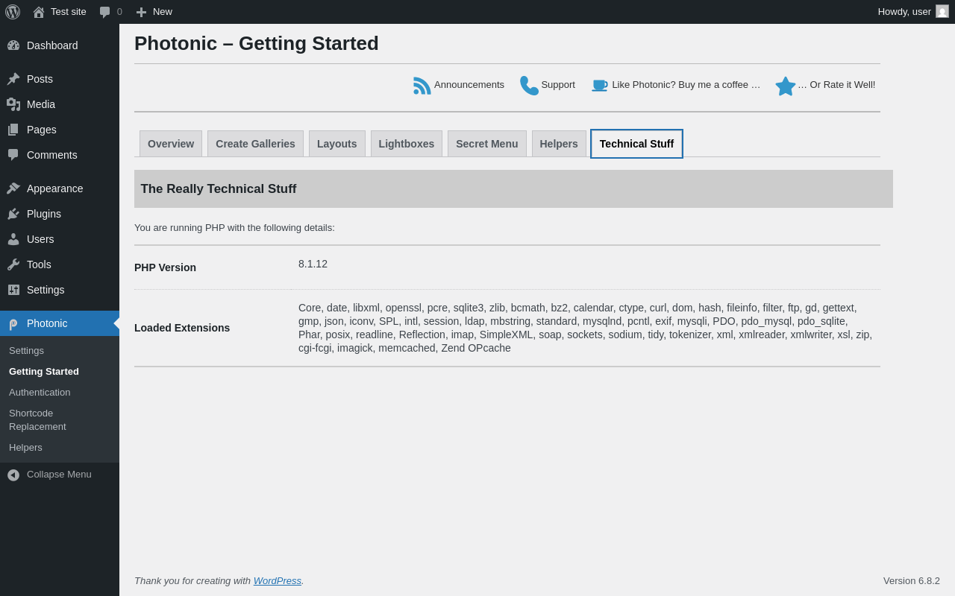The height and width of the screenshot is (596, 955).
Task: Open the Overview tab
Action: pyautogui.click(x=171, y=144)
